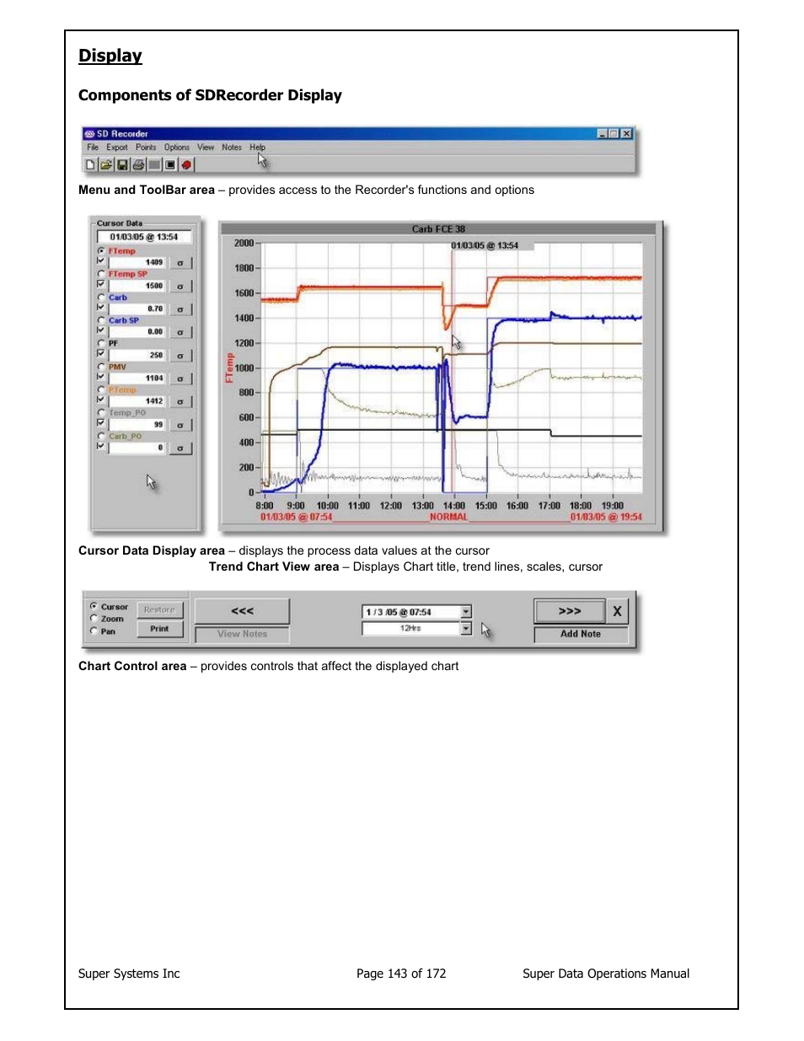Viewport: 804px width, 1041px height.
Task: Click sigma button next to Temp_PO value 99
Action: [180, 425]
